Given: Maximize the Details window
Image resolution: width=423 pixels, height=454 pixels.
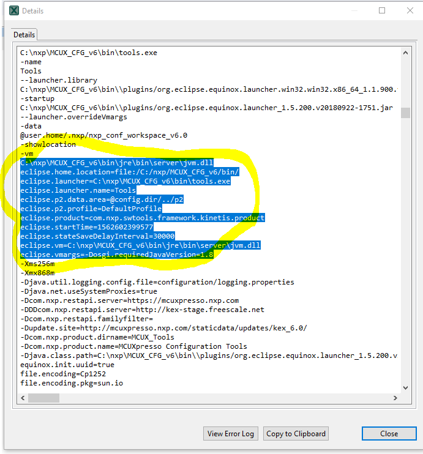Looking at the screenshot, I should coord(382,11).
